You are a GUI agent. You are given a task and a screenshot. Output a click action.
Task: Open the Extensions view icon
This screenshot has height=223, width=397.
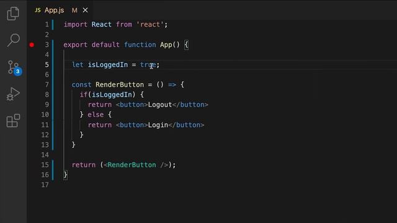coord(13,121)
